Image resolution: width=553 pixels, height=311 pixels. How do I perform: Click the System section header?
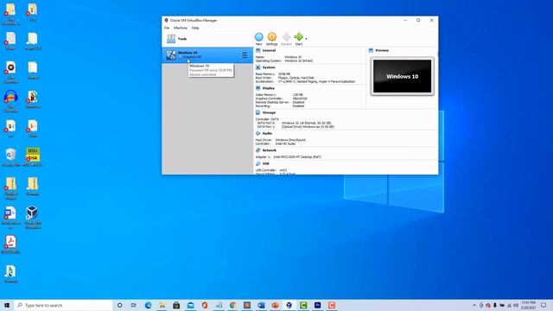coord(269,67)
